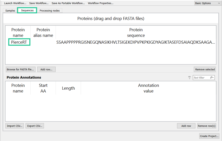This screenshot has width=222, height=141.
Task: Open the Basic Options dropdown
Action: click(207, 3)
